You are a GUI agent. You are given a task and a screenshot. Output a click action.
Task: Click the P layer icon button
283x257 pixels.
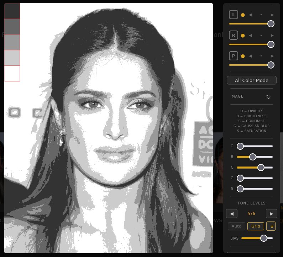(234, 56)
